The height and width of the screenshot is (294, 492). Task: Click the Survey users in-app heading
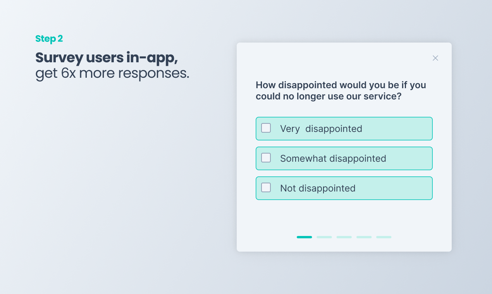pos(106,58)
